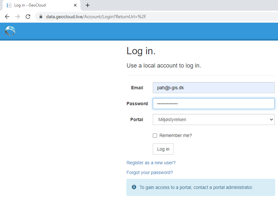This screenshot has height=200, width=278.
Task: Click into the Password field
Action: pos(213,104)
